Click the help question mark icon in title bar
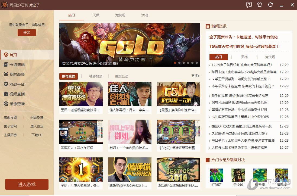The image size is (297, 196). click(x=249, y=5)
